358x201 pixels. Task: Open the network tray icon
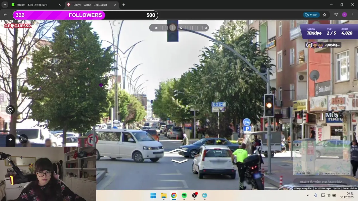(323, 195)
